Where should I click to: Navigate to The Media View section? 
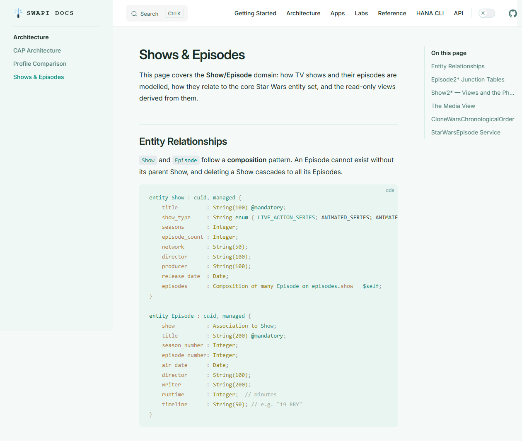pyautogui.click(x=453, y=106)
